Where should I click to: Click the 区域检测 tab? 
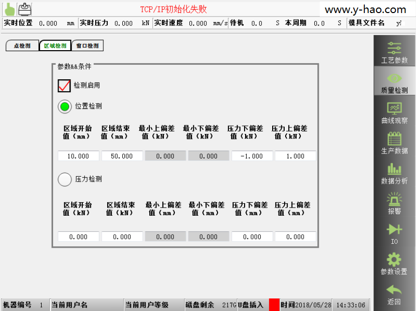(x=55, y=46)
